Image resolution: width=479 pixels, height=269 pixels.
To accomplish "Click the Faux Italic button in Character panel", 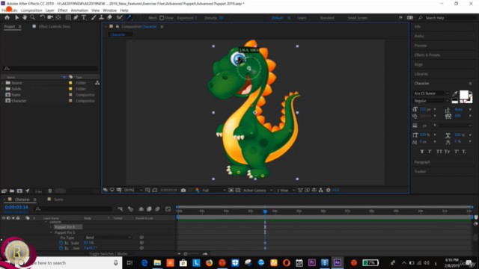I will [430, 152].
